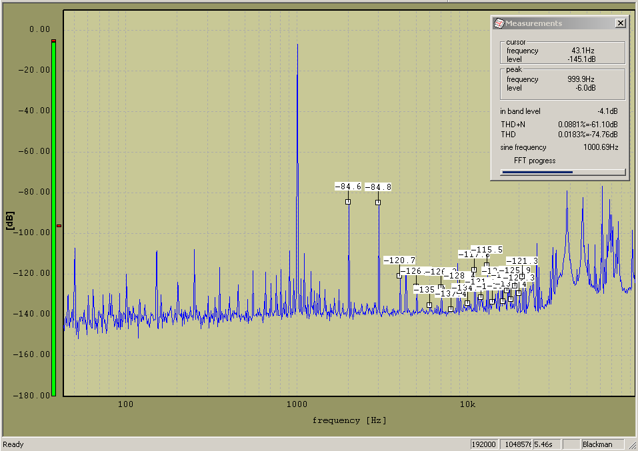Screen dimensions: 638x451
Task: Click the FFT progress bar
Action: (x=563, y=172)
